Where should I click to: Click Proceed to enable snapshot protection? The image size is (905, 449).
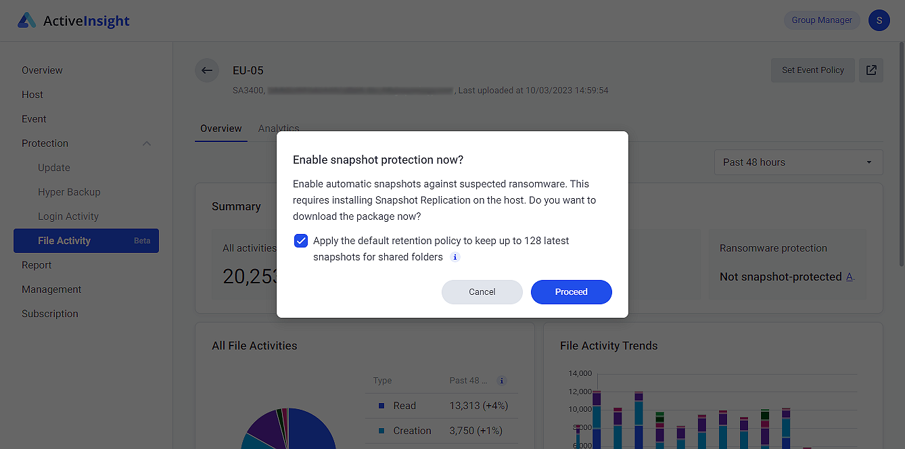(x=572, y=292)
